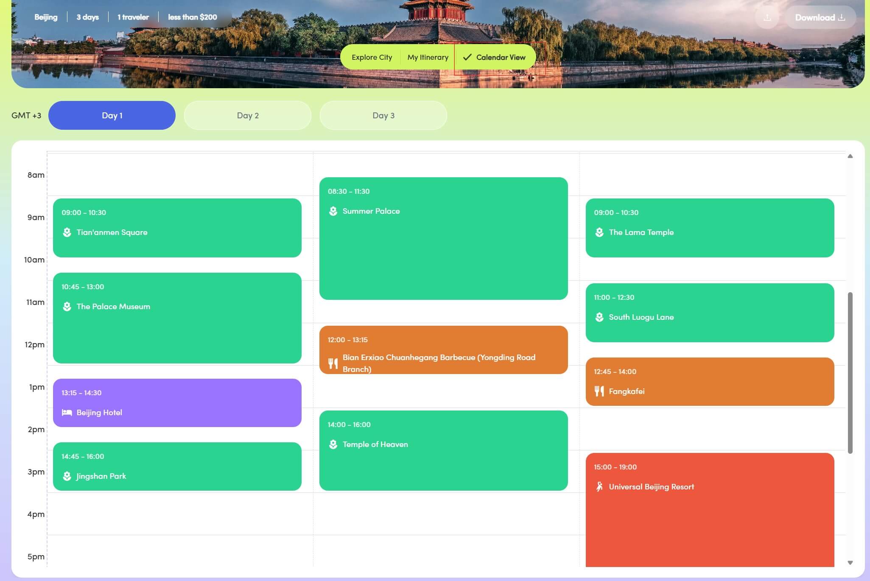Toggle the Calendar View mode
This screenshot has width=870, height=581.
click(495, 57)
